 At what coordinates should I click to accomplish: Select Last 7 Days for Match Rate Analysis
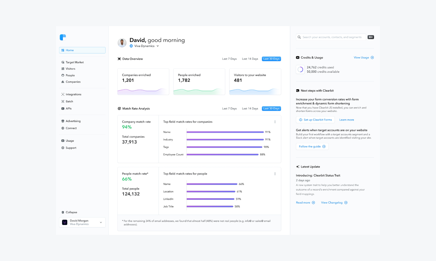point(229,108)
